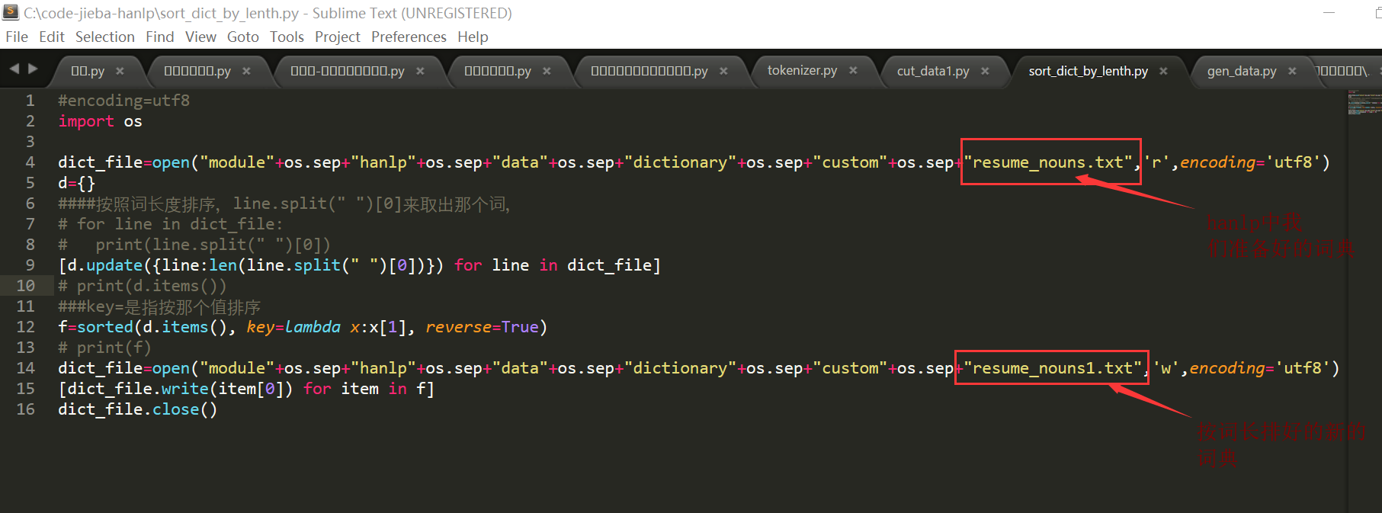The height and width of the screenshot is (513, 1382).
Task: Click the tab scroll left arrow
Action: [14, 69]
